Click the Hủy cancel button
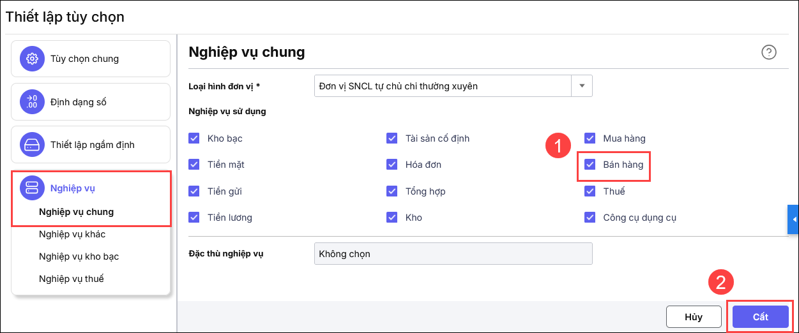Viewport: 799px width, 333px height. click(x=693, y=317)
